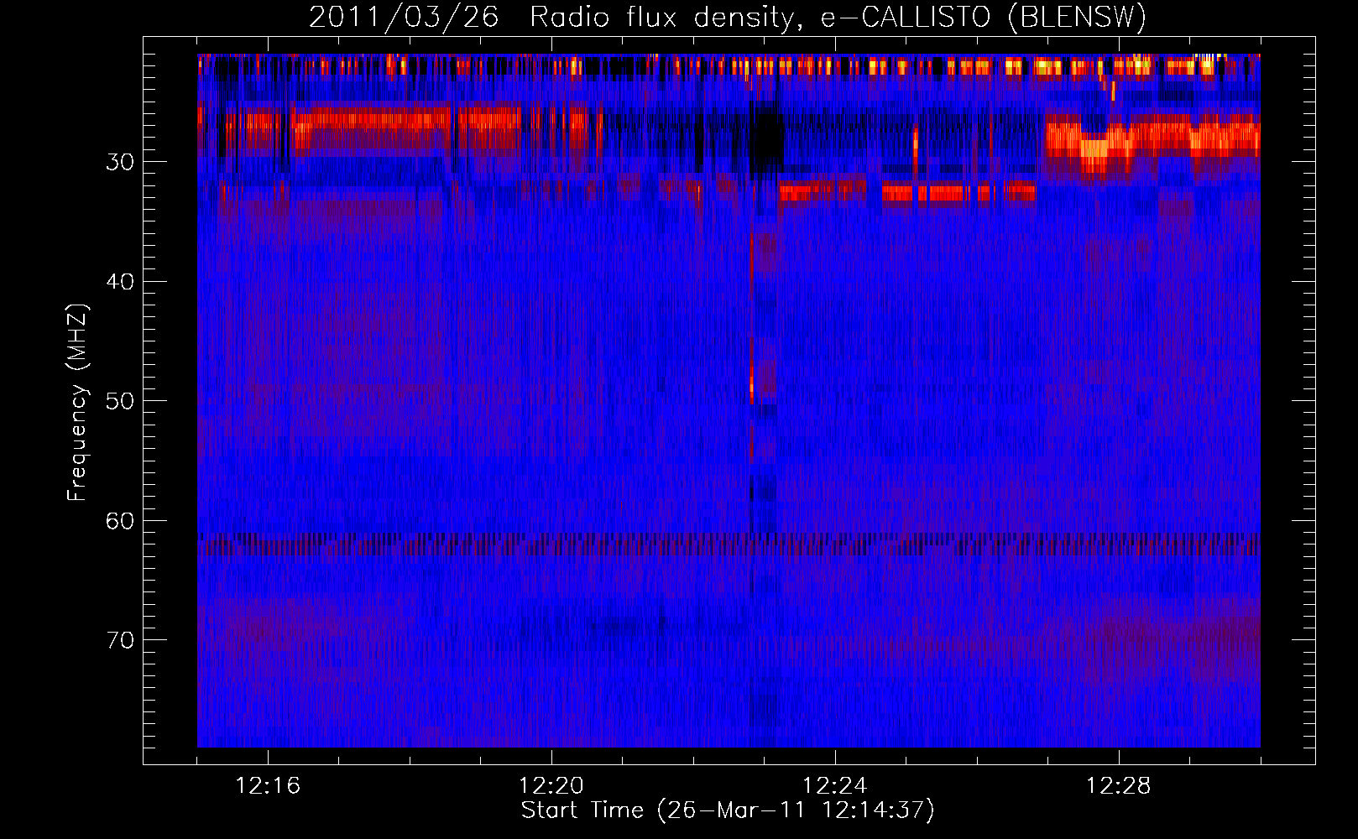Image resolution: width=1358 pixels, height=839 pixels.
Task: Click the 30 MHz frequency tick label
Action: [120, 162]
